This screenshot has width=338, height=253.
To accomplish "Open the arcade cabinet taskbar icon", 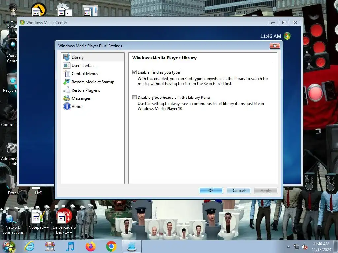I will pos(50,246).
